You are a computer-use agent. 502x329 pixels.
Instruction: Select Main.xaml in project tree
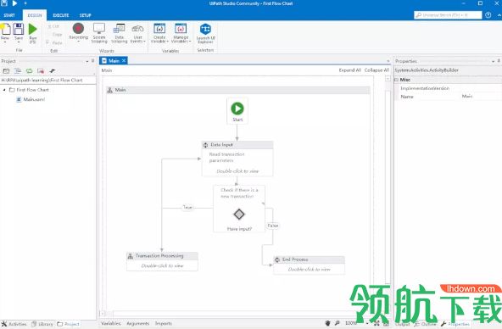tap(31, 99)
